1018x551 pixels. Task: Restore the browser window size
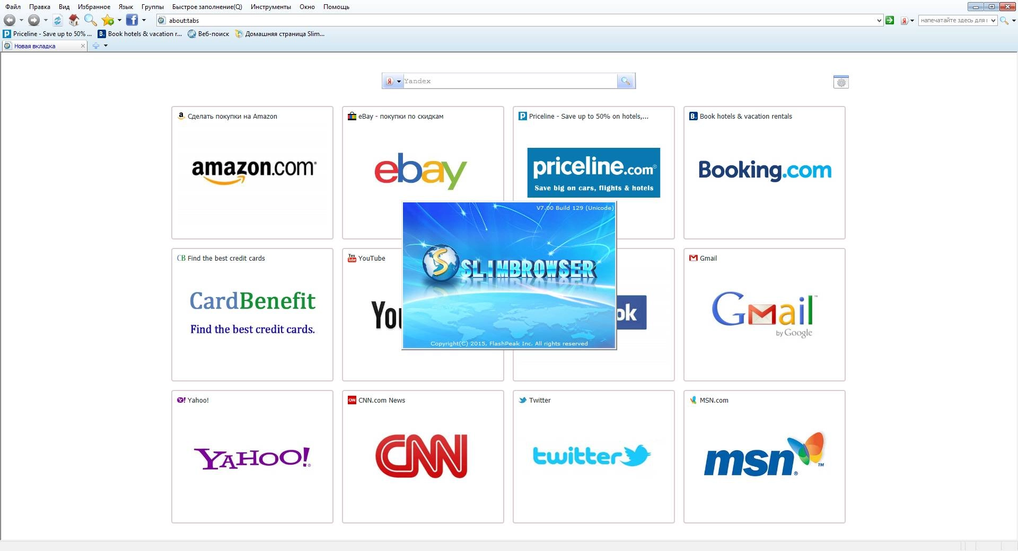tap(991, 7)
